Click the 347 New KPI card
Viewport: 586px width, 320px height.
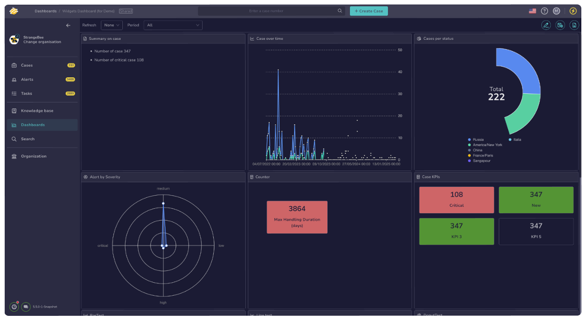(x=536, y=200)
